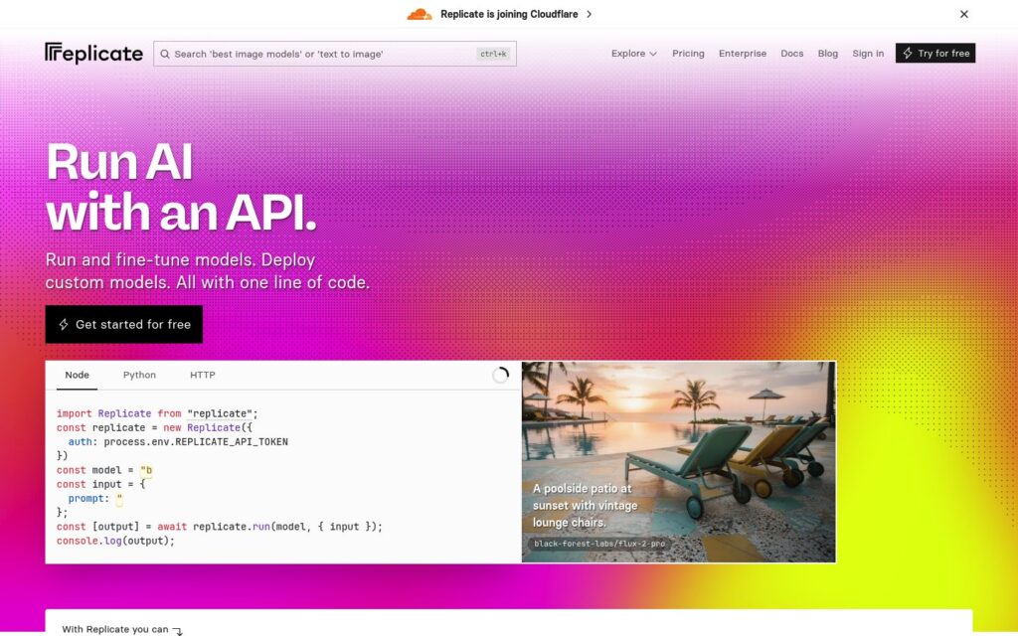Screen dimensions: 1018x636
Task: Expand the Explore dropdown menu
Action: click(633, 54)
